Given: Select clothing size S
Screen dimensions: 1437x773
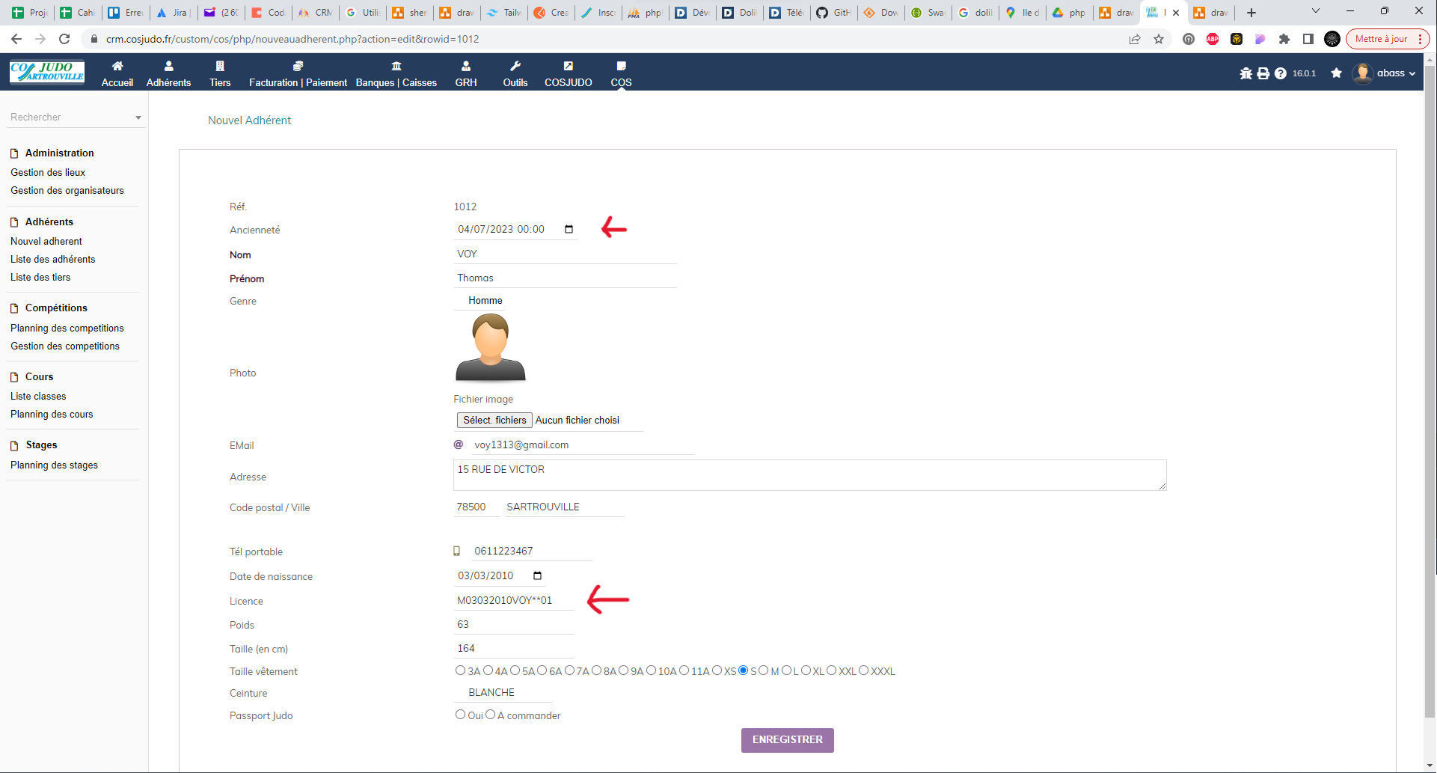Looking at the screenshot, I should click(743, 670).
